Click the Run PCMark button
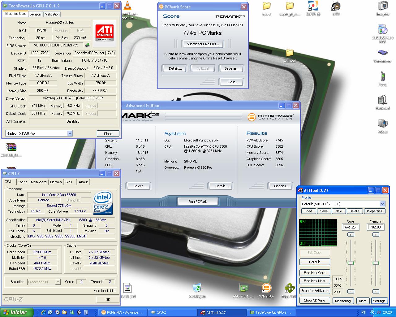This screenshot has height=317, width=396. tap(198, 202)
